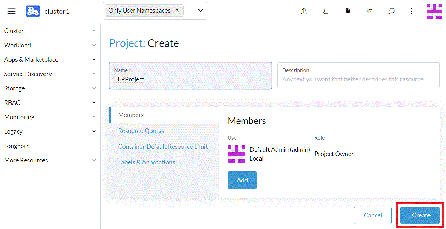The height and width of the screenshot is (229, 446).
Task: Click into the Description text field
Action: click(358, 79)
